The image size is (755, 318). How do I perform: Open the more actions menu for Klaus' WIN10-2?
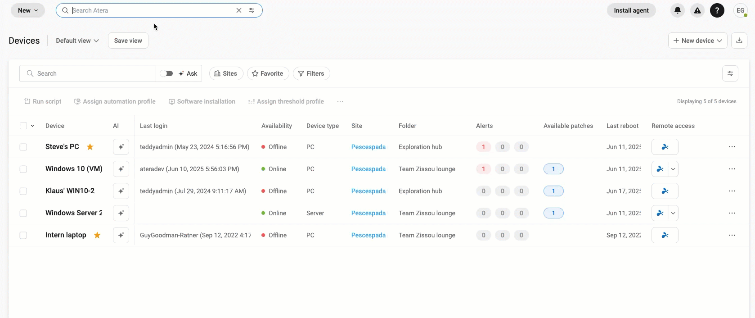(x=732, y=191)
